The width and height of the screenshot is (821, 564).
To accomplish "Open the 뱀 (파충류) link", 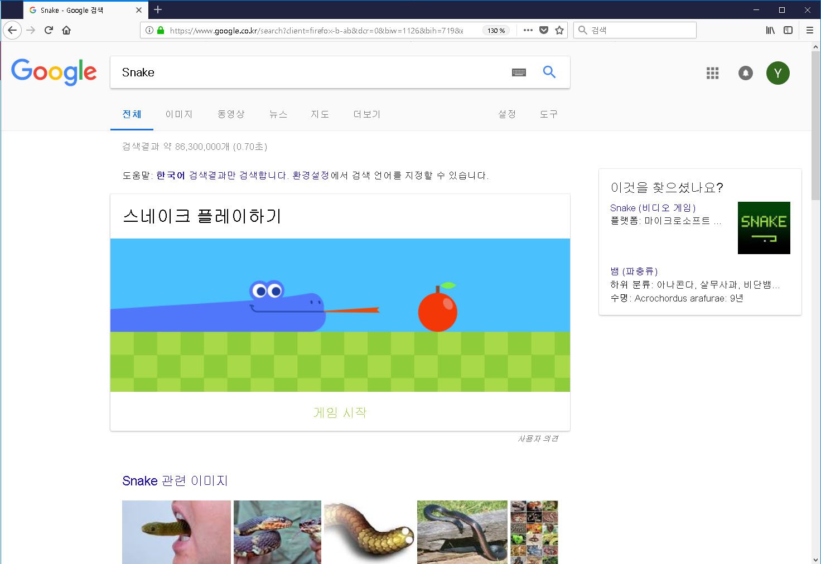I will click(x=634, y=271).
